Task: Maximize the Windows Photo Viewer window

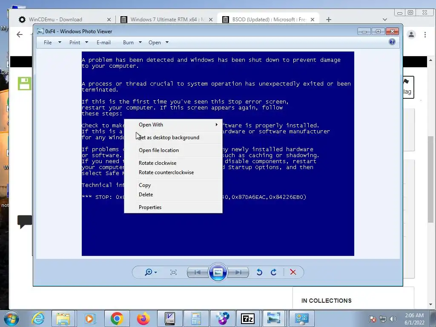Action: point(378,32)
